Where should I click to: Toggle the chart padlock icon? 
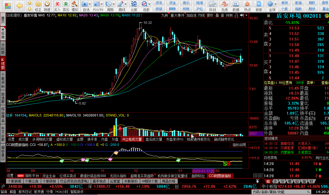click(237, 15)
